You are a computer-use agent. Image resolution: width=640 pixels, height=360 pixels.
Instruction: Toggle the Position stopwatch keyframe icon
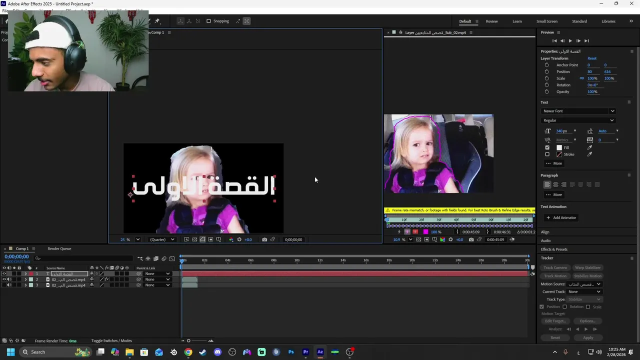pyautogui.click(x=546, y=71)
